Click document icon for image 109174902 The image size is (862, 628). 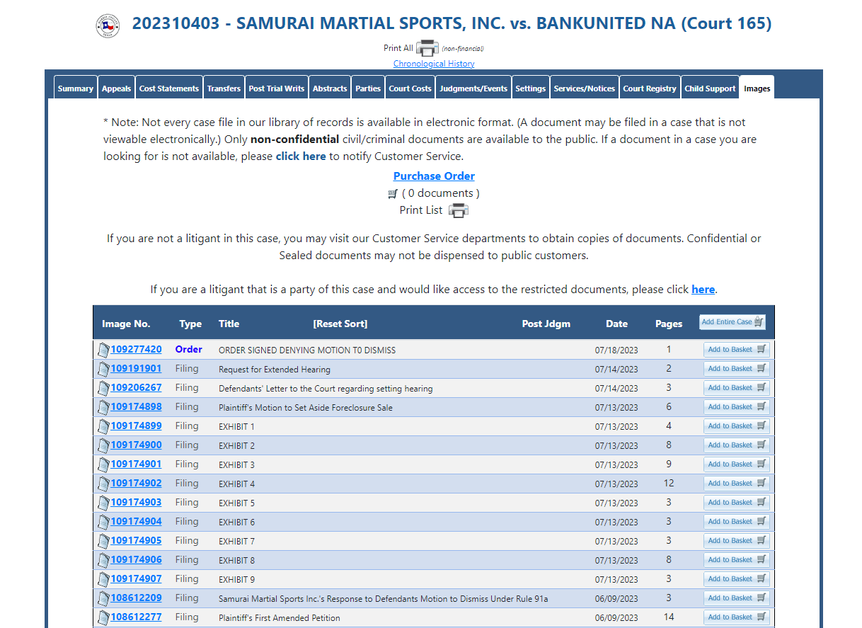coord(103,484)
